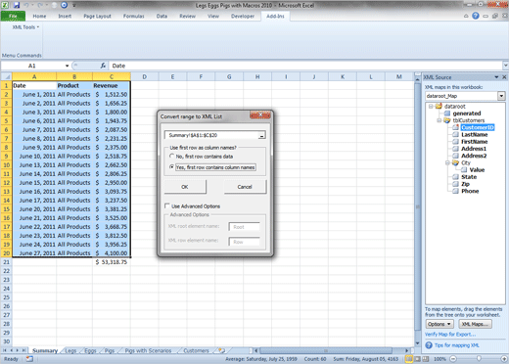The width and height of the screenshot is (509, 364).
Task: Collapse the tblCustomers tree node
Action: click(440, 120)
